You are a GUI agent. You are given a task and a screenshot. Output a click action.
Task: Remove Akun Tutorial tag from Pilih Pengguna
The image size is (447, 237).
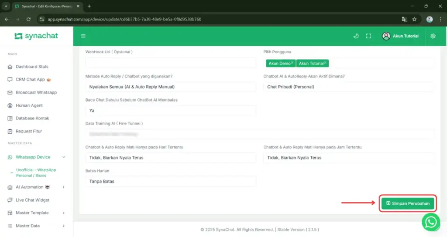(325, 63)
